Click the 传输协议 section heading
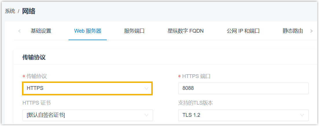The width and height of the screenshot is (319, 126). click(34, 57)
